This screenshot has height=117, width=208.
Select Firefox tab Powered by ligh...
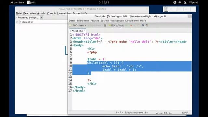(x=28, y=18)
